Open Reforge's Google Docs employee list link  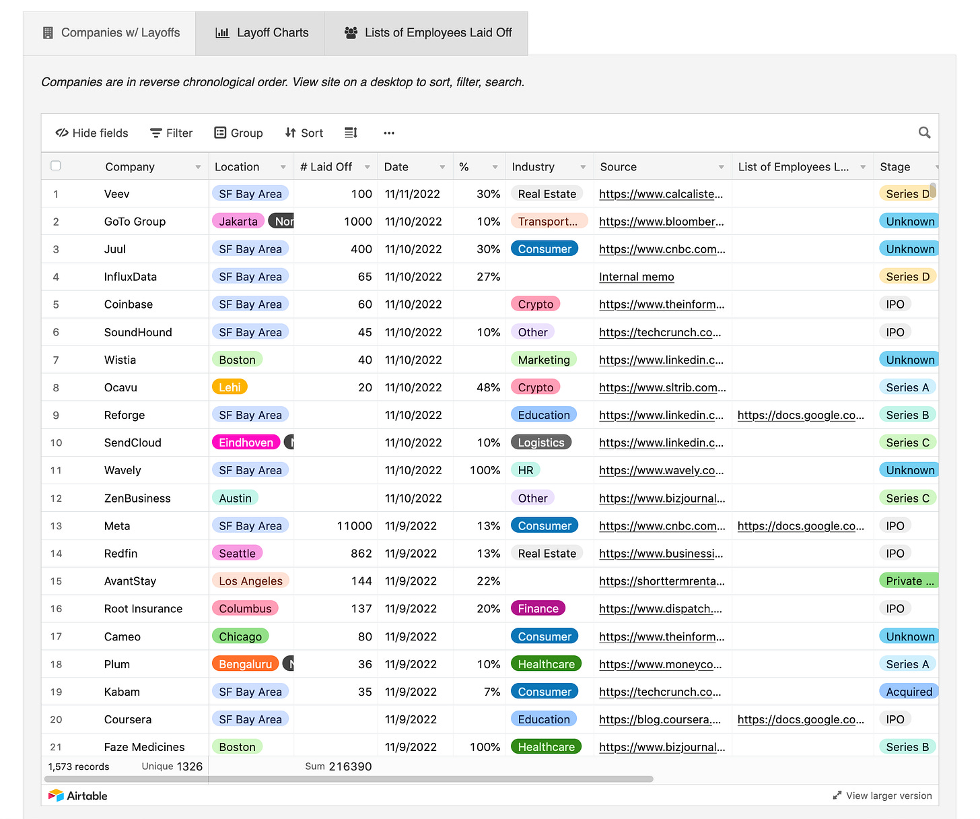(801, 415)
